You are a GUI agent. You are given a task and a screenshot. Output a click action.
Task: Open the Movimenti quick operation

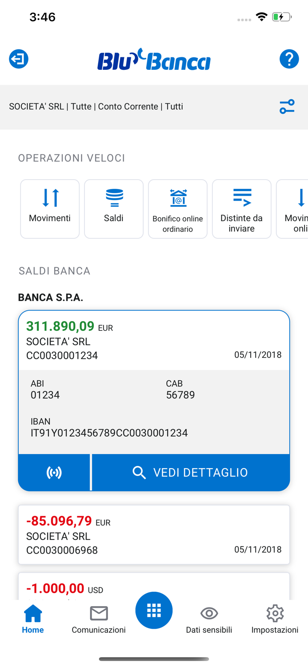point(49,209)
